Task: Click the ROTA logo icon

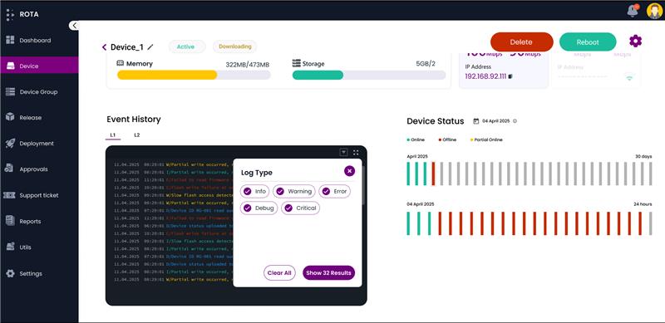Action: click(x=10, y=15)
